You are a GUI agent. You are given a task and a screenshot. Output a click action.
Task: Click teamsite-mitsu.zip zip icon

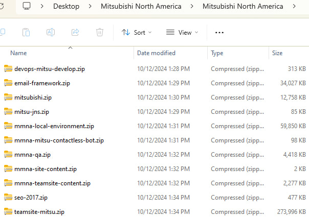click(8, 212)
